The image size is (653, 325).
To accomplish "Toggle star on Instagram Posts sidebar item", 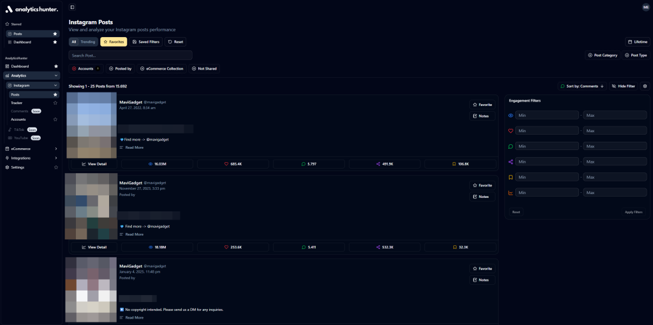I will [x=55, y=94].
